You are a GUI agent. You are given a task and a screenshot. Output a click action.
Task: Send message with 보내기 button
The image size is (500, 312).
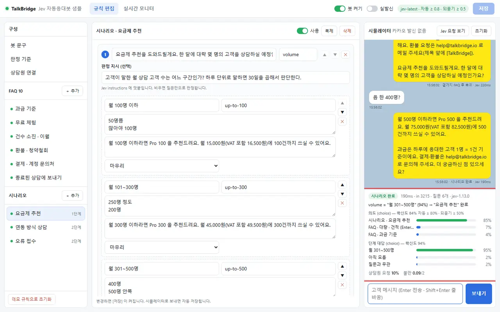pos(479,294)
